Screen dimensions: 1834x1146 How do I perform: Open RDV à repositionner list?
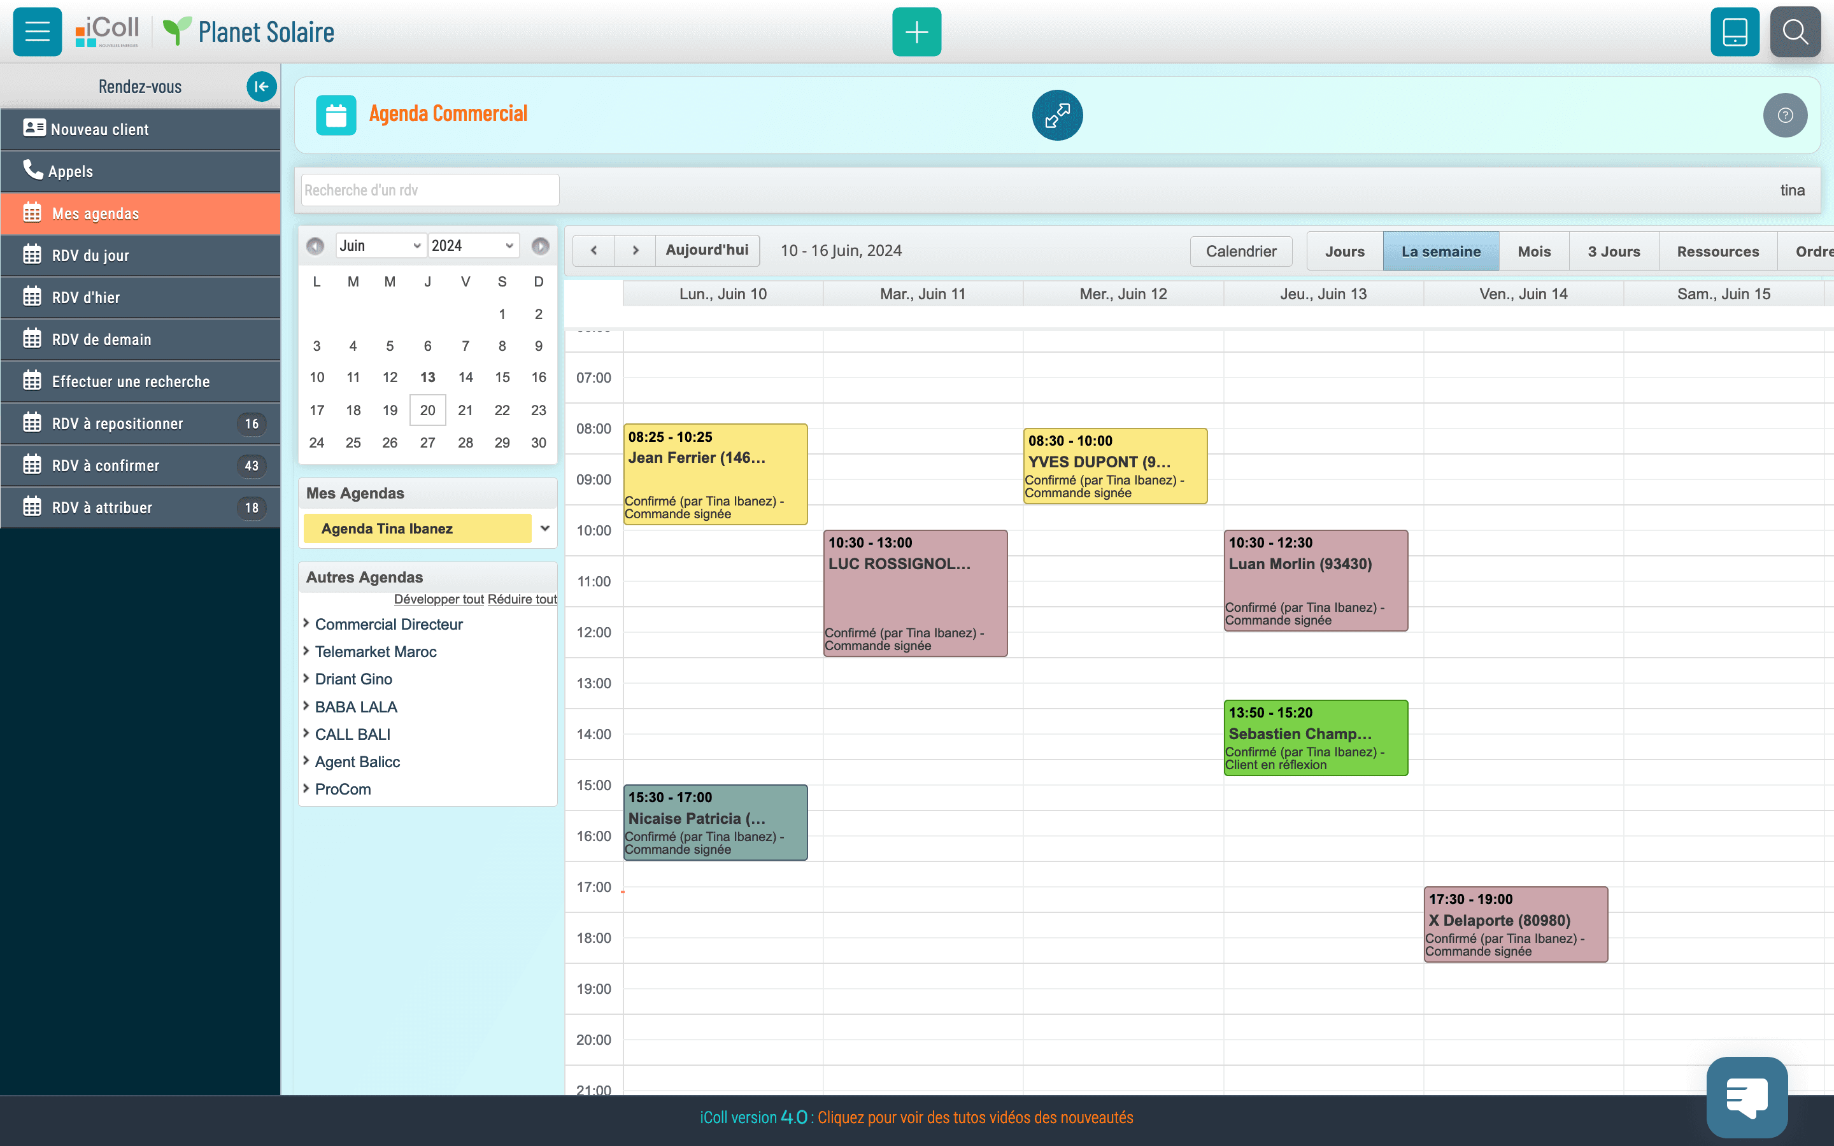click(140, 423)
